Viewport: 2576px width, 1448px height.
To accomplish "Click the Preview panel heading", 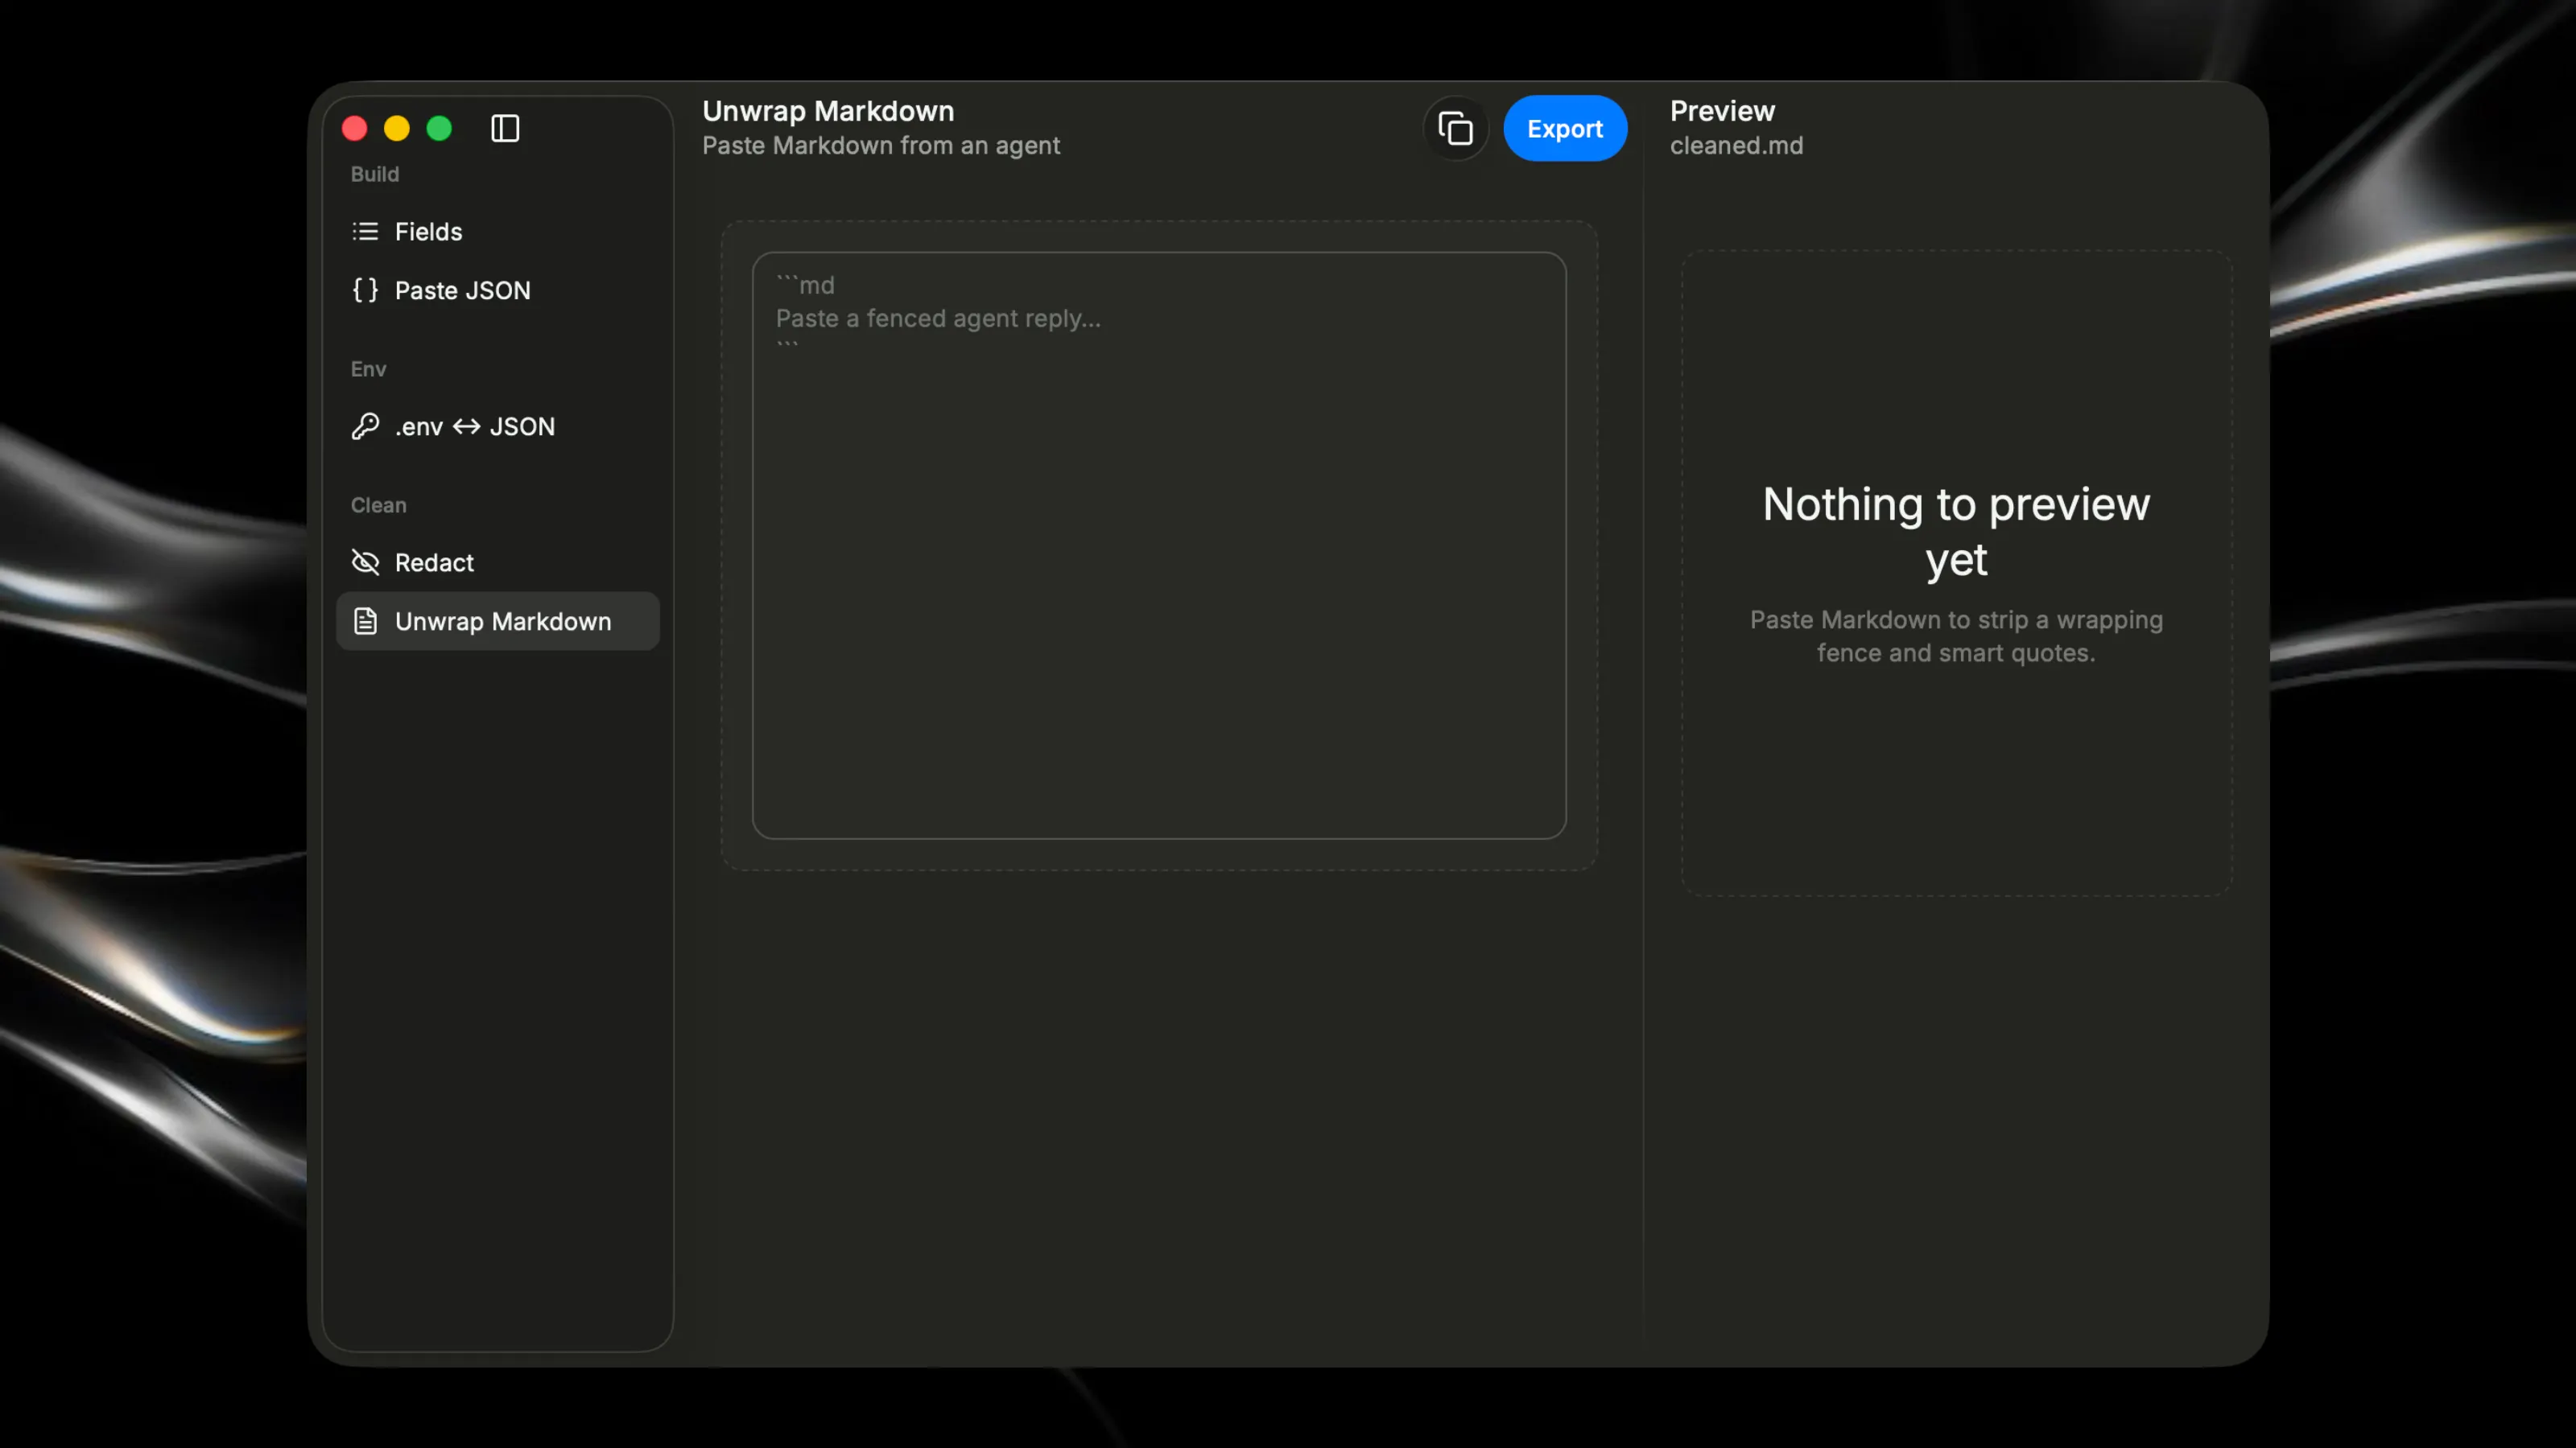I will [x=1722, y=111].
